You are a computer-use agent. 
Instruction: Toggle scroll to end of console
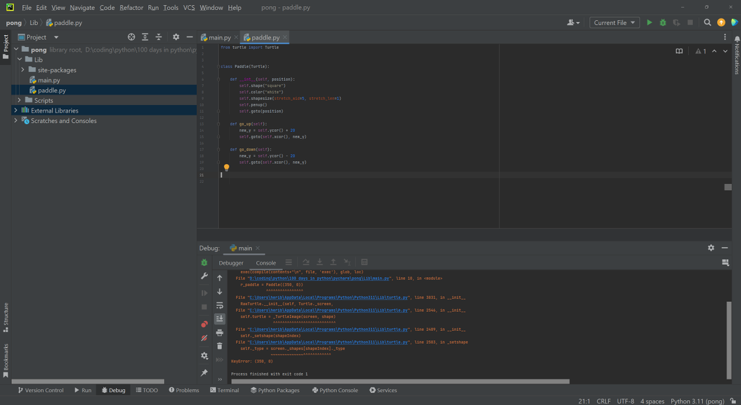[x=219, y=319]
